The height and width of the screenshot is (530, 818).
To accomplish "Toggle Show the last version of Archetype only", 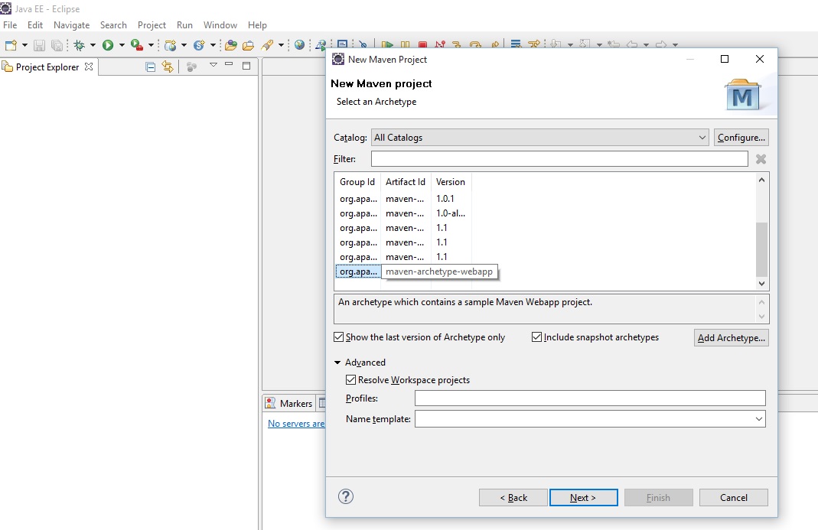I will tap(338, 337).
